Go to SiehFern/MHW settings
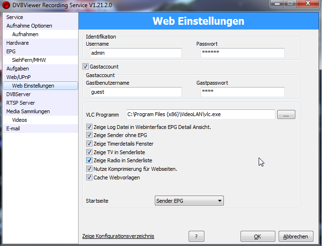 (29, 60)
